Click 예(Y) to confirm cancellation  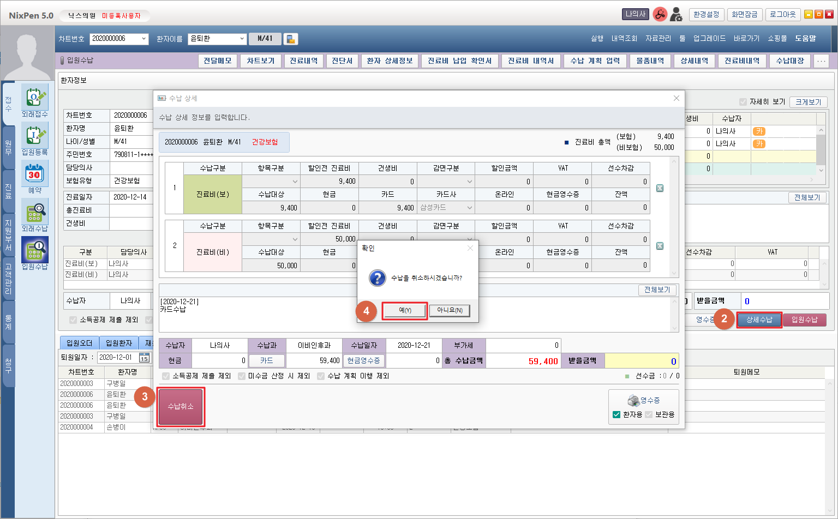[x=404, y=310]
